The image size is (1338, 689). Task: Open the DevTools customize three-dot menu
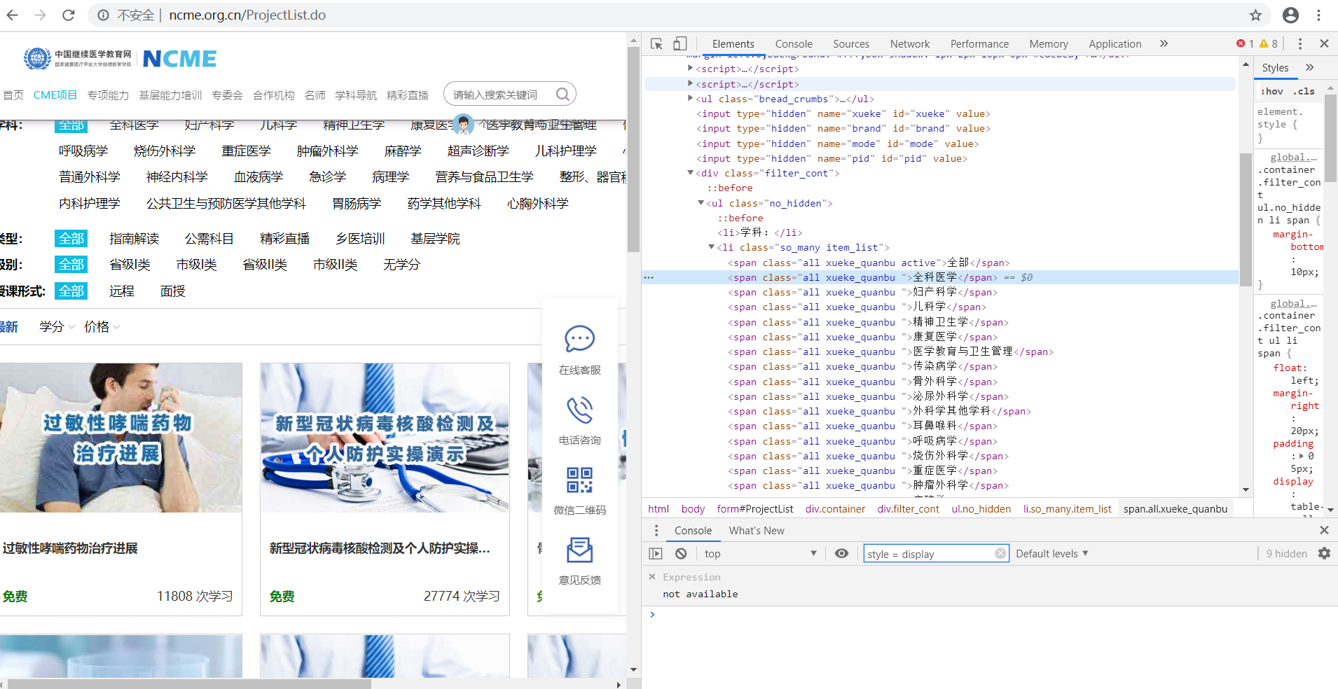tap(1300, 43)
